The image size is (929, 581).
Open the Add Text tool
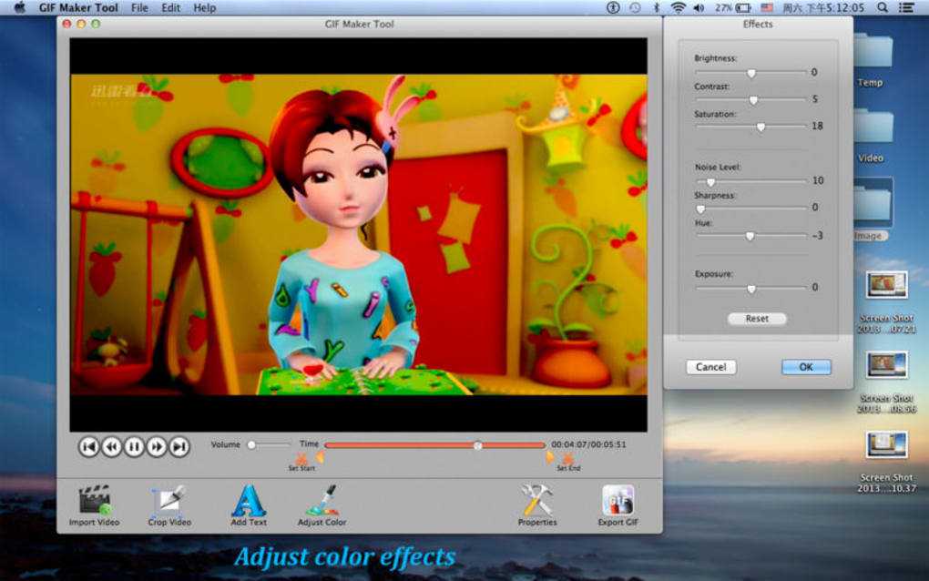coord(249,505)
